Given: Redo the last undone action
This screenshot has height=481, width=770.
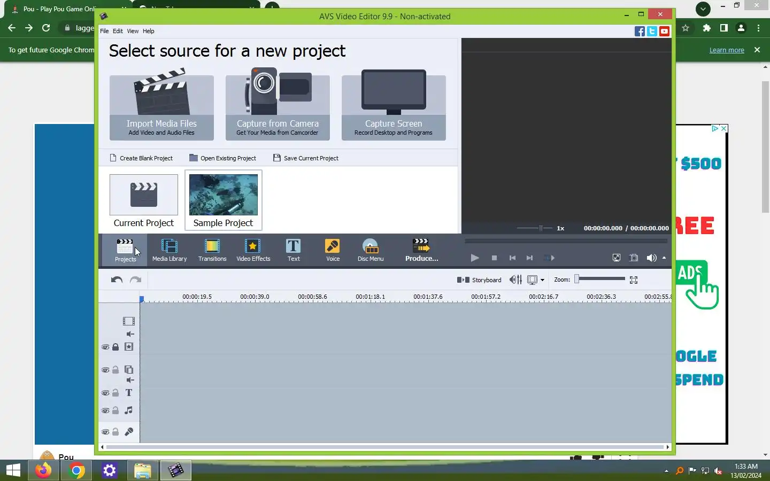Looking at the screenshot, I should point(136,280).
